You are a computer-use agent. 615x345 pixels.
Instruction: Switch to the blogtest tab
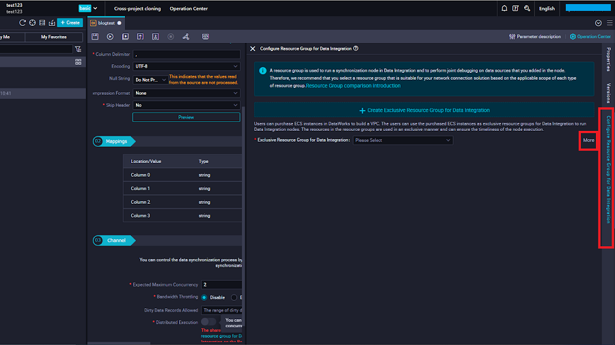tap(105, 22)
